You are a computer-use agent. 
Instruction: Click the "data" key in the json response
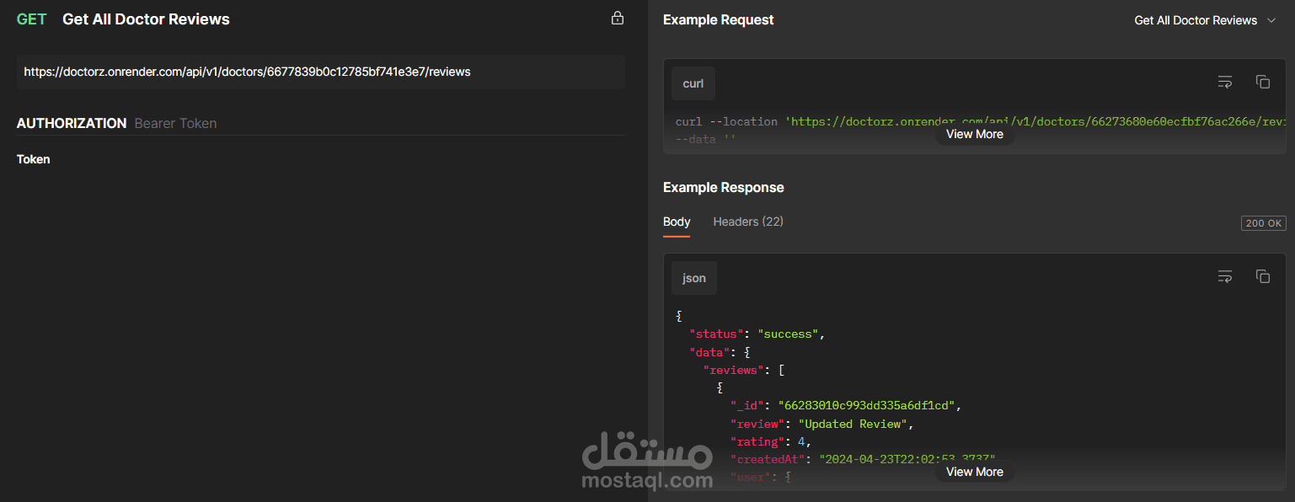710,352
